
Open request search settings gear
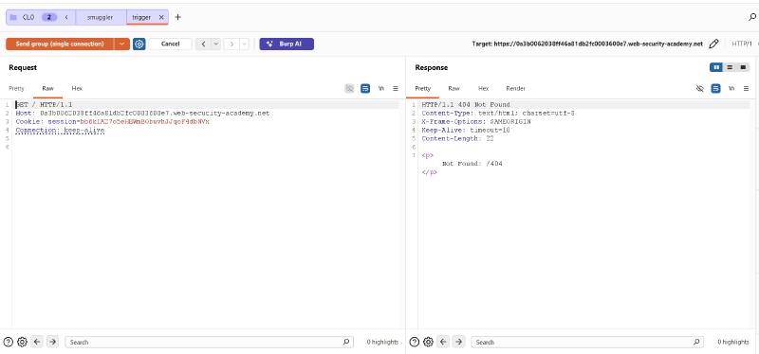coord(22,342)
